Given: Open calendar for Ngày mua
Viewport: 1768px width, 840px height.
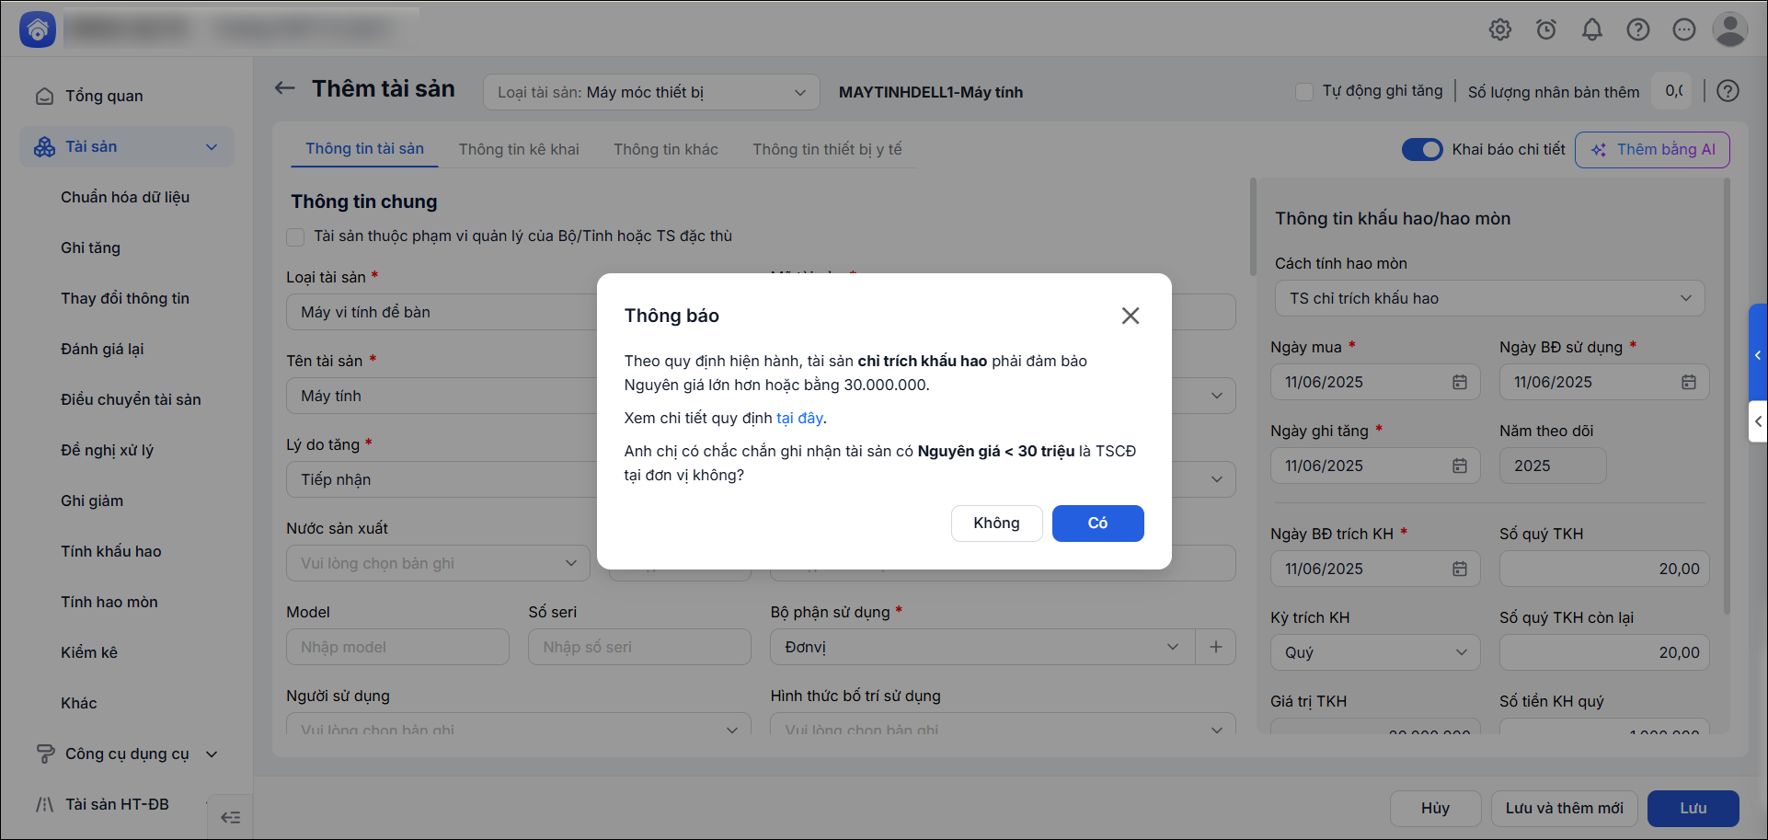Looking at the screenshot, I should (x=1460, y=382).
